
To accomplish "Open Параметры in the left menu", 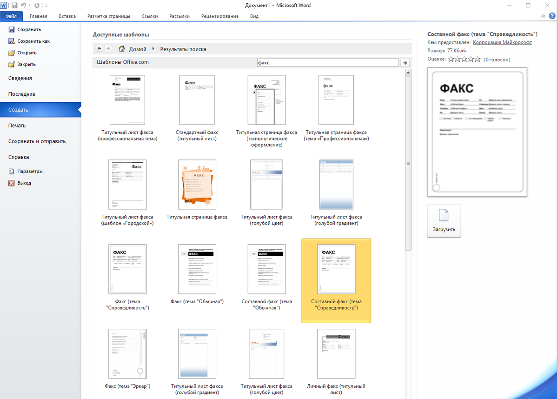I will tap(26, 171).
